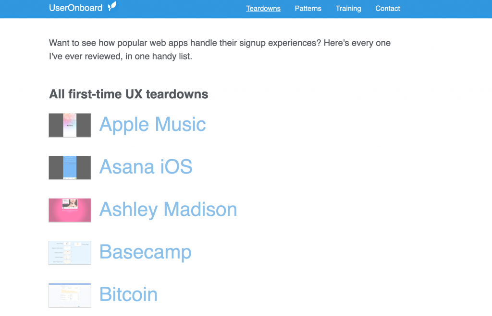The height and width of the screenshot is (316, 492).
Task: Open the Basecamp teardown link
Action: point(145,252)
